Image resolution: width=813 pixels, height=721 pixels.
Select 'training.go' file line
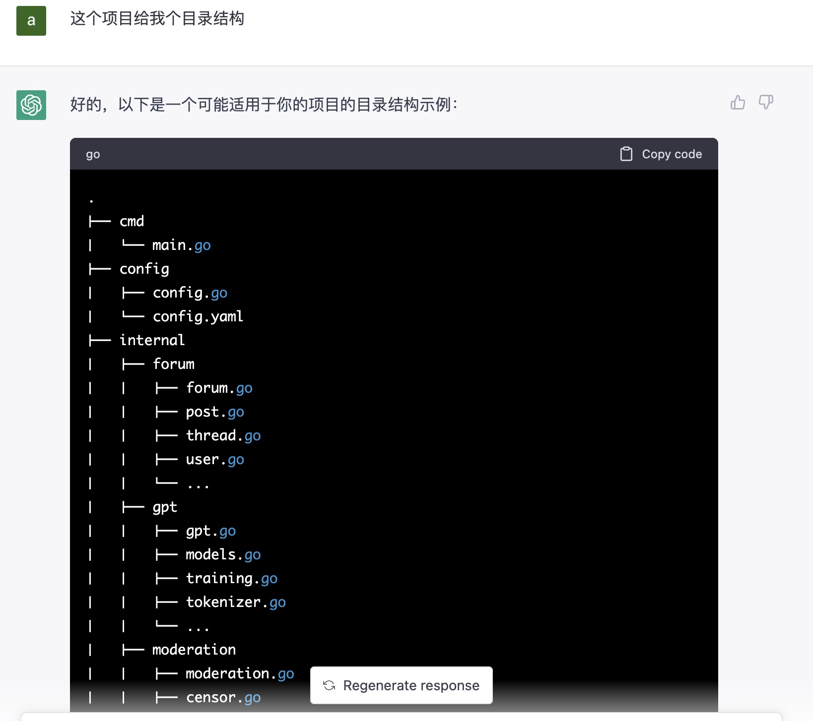(231, 578)
